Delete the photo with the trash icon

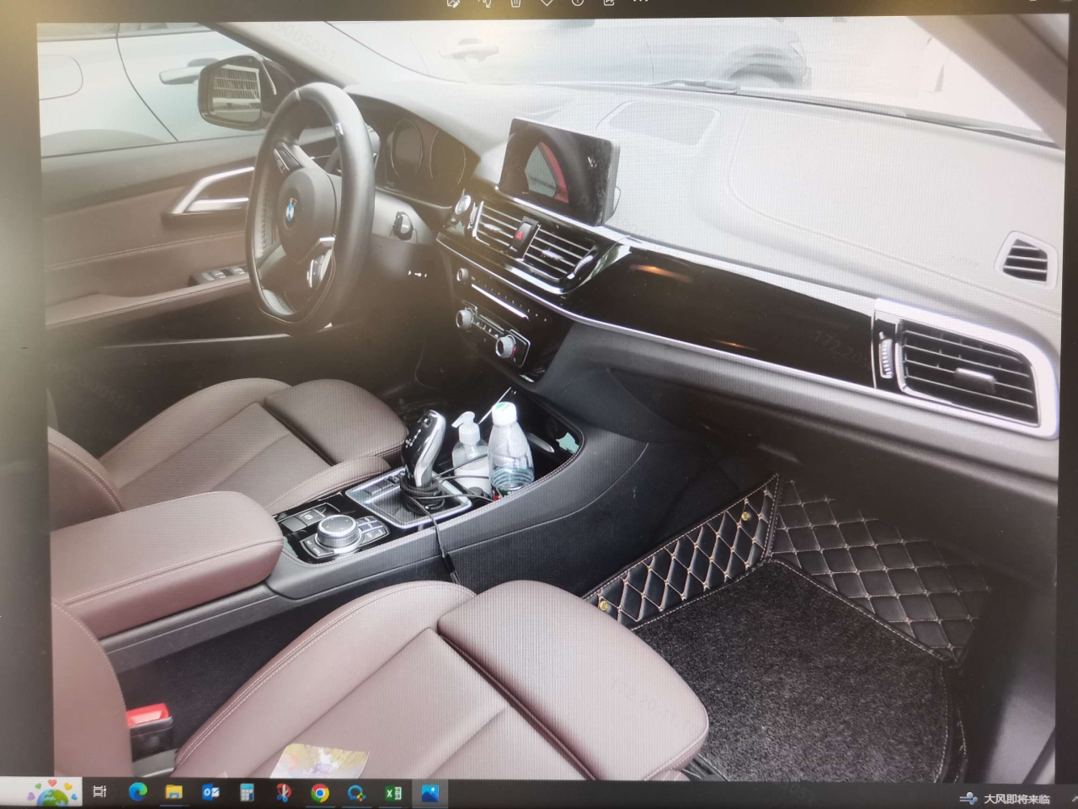515,3
